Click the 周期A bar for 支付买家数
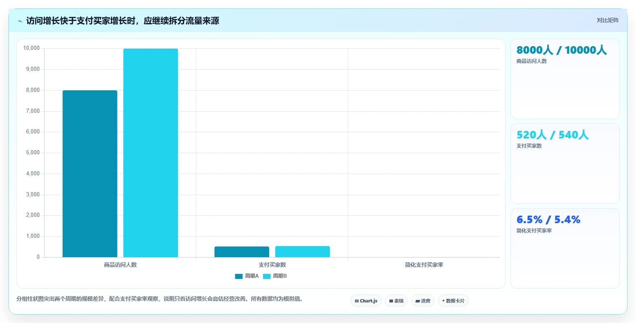This screenshot has width=636, height=323. point(242,252)
